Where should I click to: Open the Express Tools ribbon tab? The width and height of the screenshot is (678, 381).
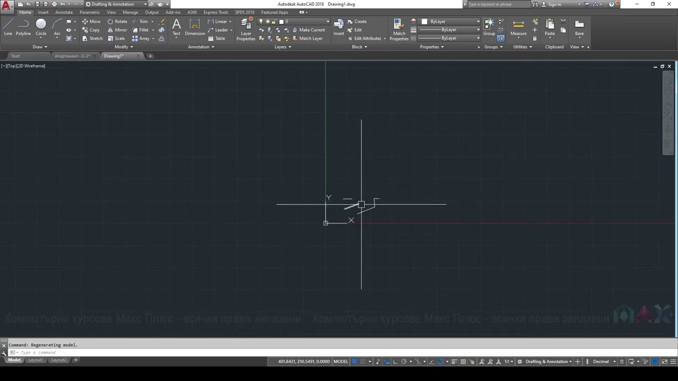[216, 12]
